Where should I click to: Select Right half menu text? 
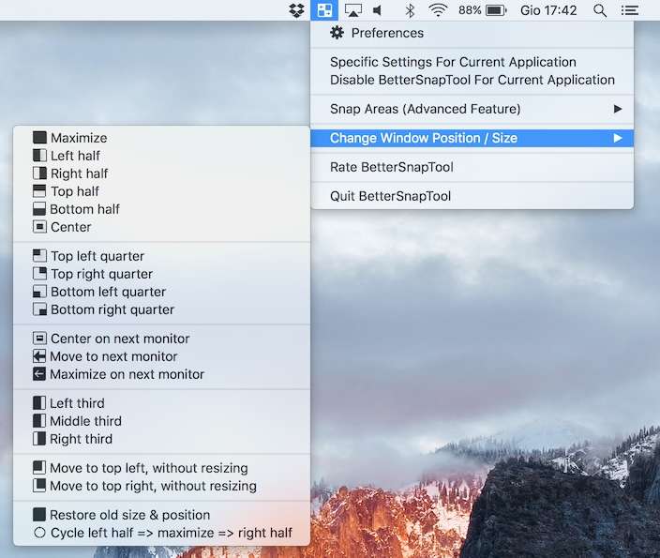click(79, 173)
